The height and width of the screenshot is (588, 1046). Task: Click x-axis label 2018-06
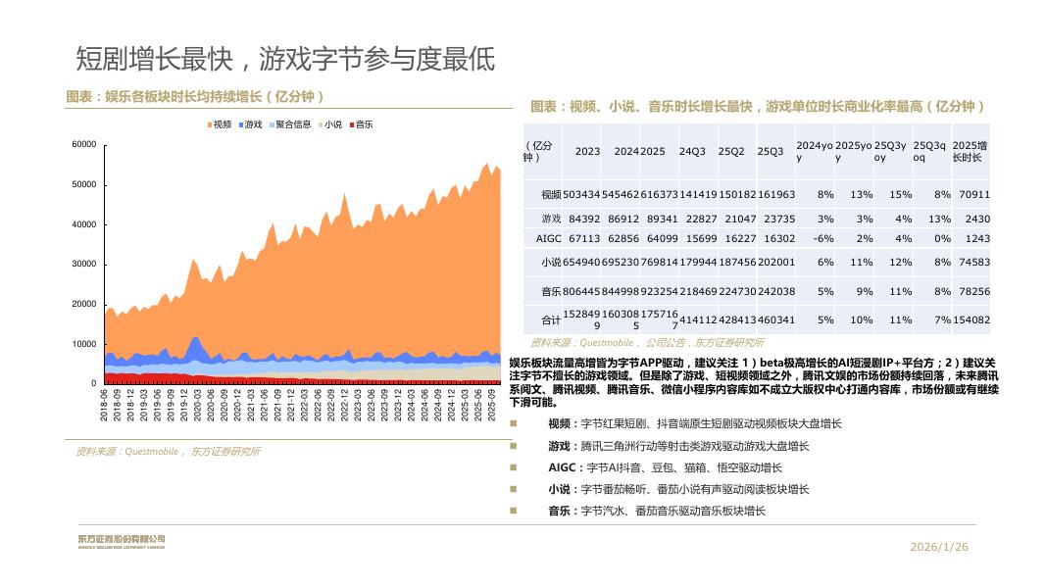(104, 406)
